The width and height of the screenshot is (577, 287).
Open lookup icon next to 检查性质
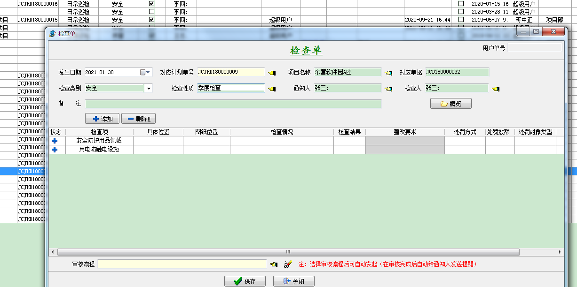click(272, 88)
